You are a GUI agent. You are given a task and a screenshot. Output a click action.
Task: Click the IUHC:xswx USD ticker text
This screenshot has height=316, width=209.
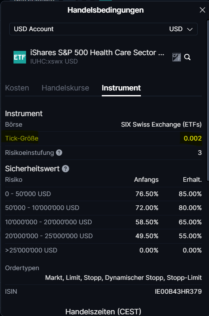click(x=54, y=61)
